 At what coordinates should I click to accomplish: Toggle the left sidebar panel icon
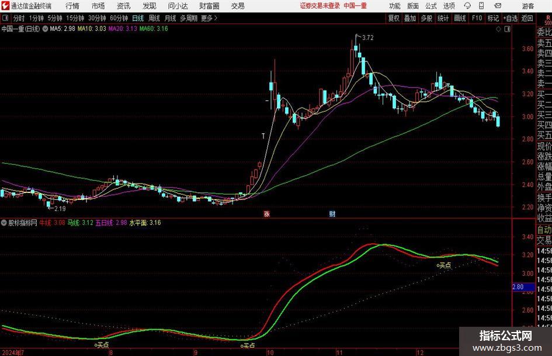pos(5,18)
